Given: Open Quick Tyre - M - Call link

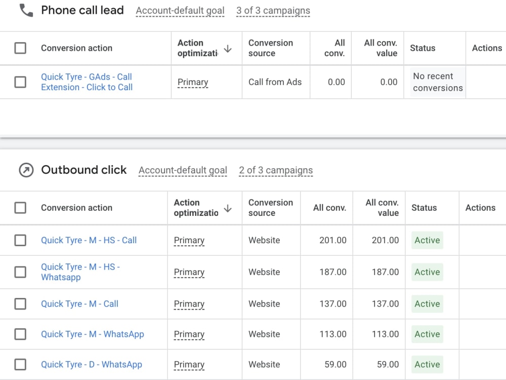Looking at the screenshot, I should coord(80,303).
